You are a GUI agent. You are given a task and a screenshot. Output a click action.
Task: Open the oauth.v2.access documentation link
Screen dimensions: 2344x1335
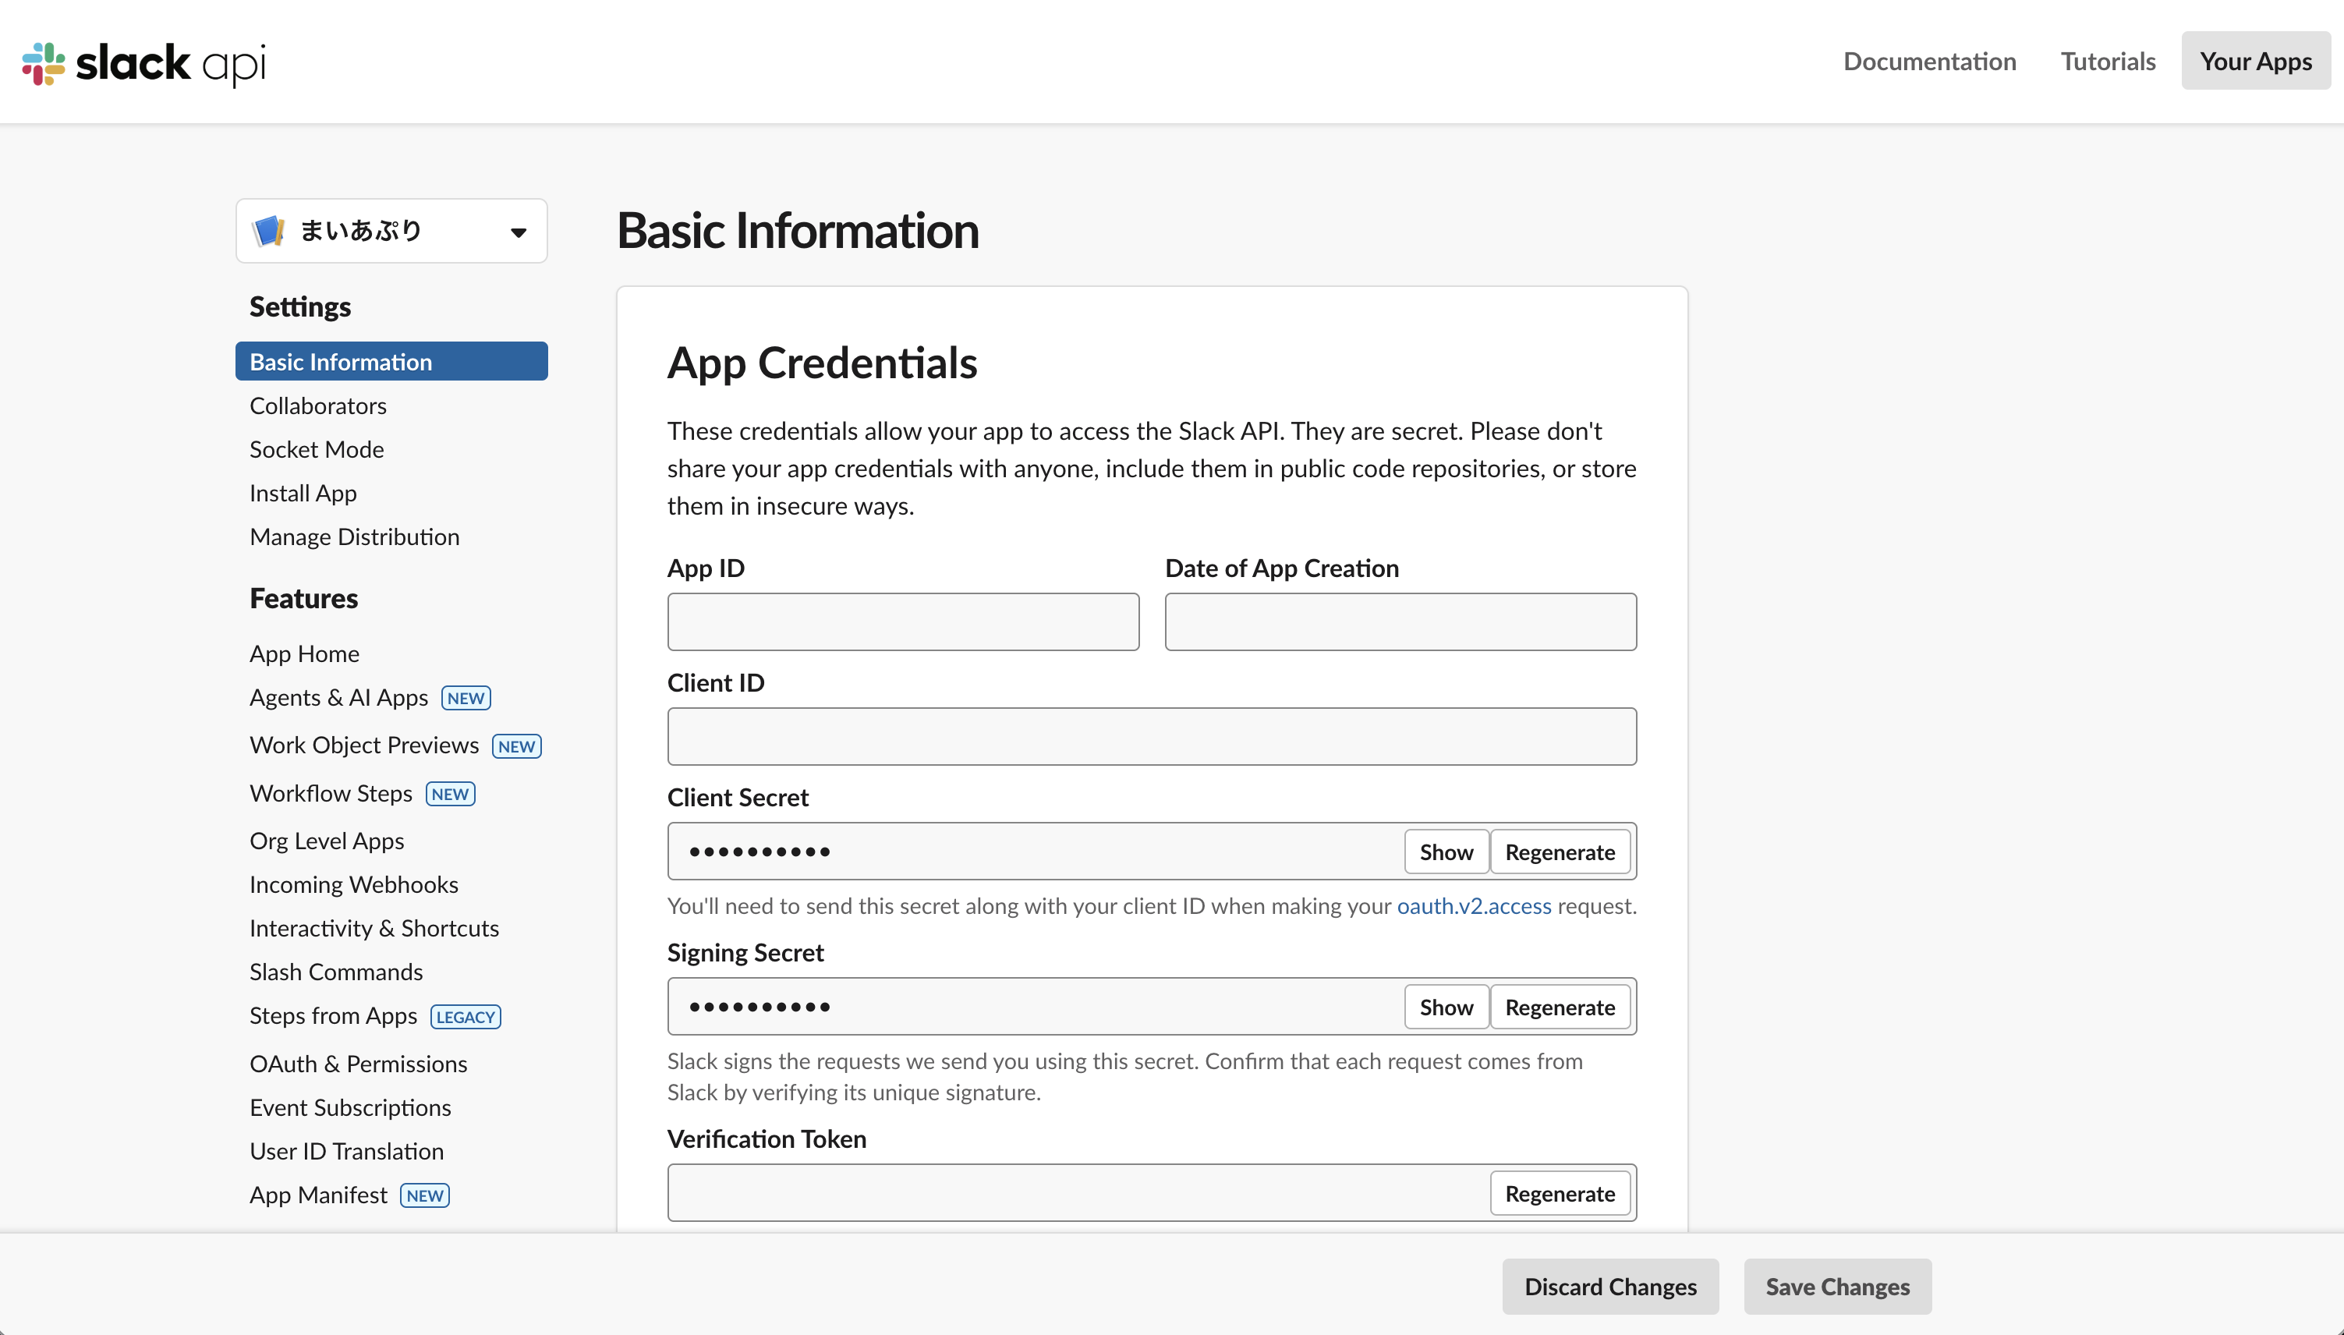(x=1474, y=905)
